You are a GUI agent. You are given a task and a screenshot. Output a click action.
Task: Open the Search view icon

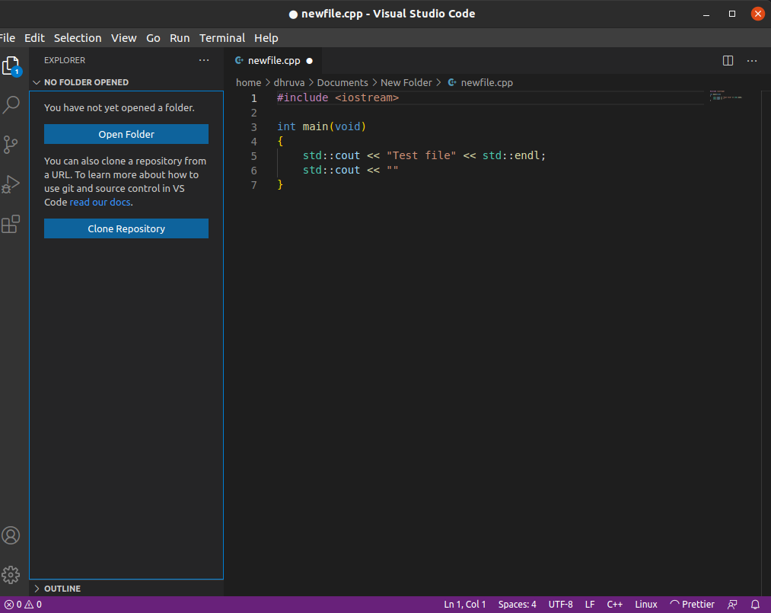(11, 105)
